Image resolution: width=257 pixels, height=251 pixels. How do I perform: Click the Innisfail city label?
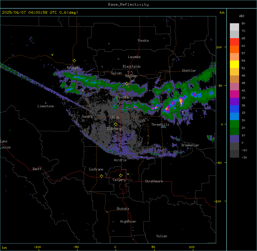coord(124,97)
